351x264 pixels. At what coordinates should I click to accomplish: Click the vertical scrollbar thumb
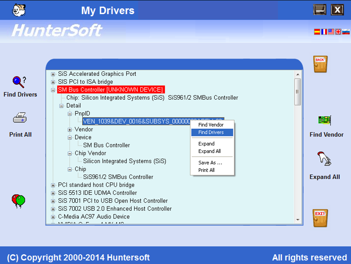pos(298,92)
